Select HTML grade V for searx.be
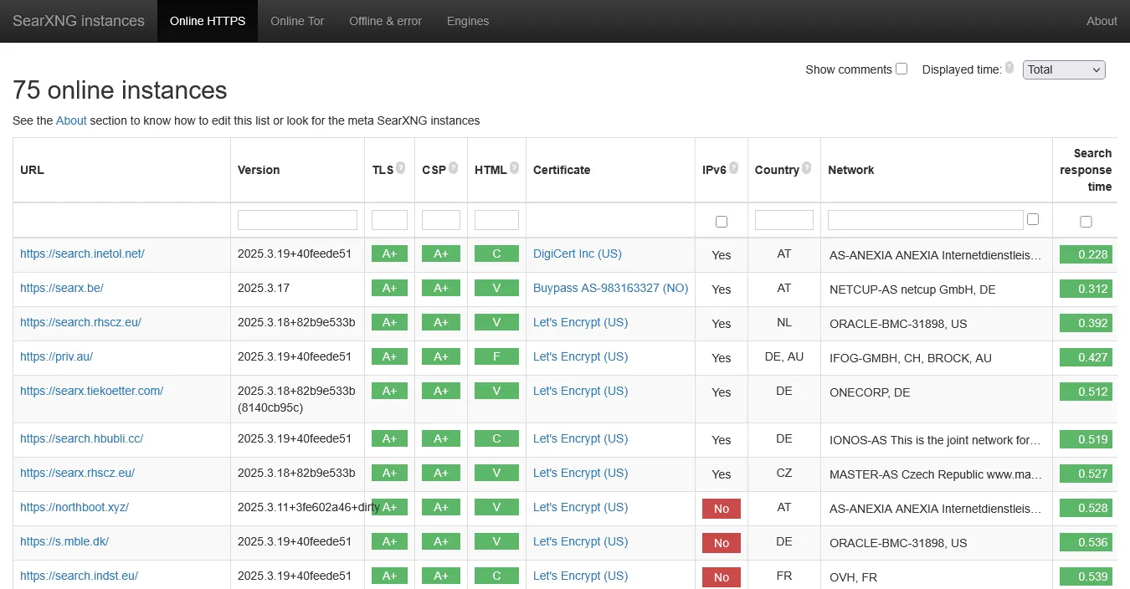The image size is (1130, 589). [x=496, y=288]
